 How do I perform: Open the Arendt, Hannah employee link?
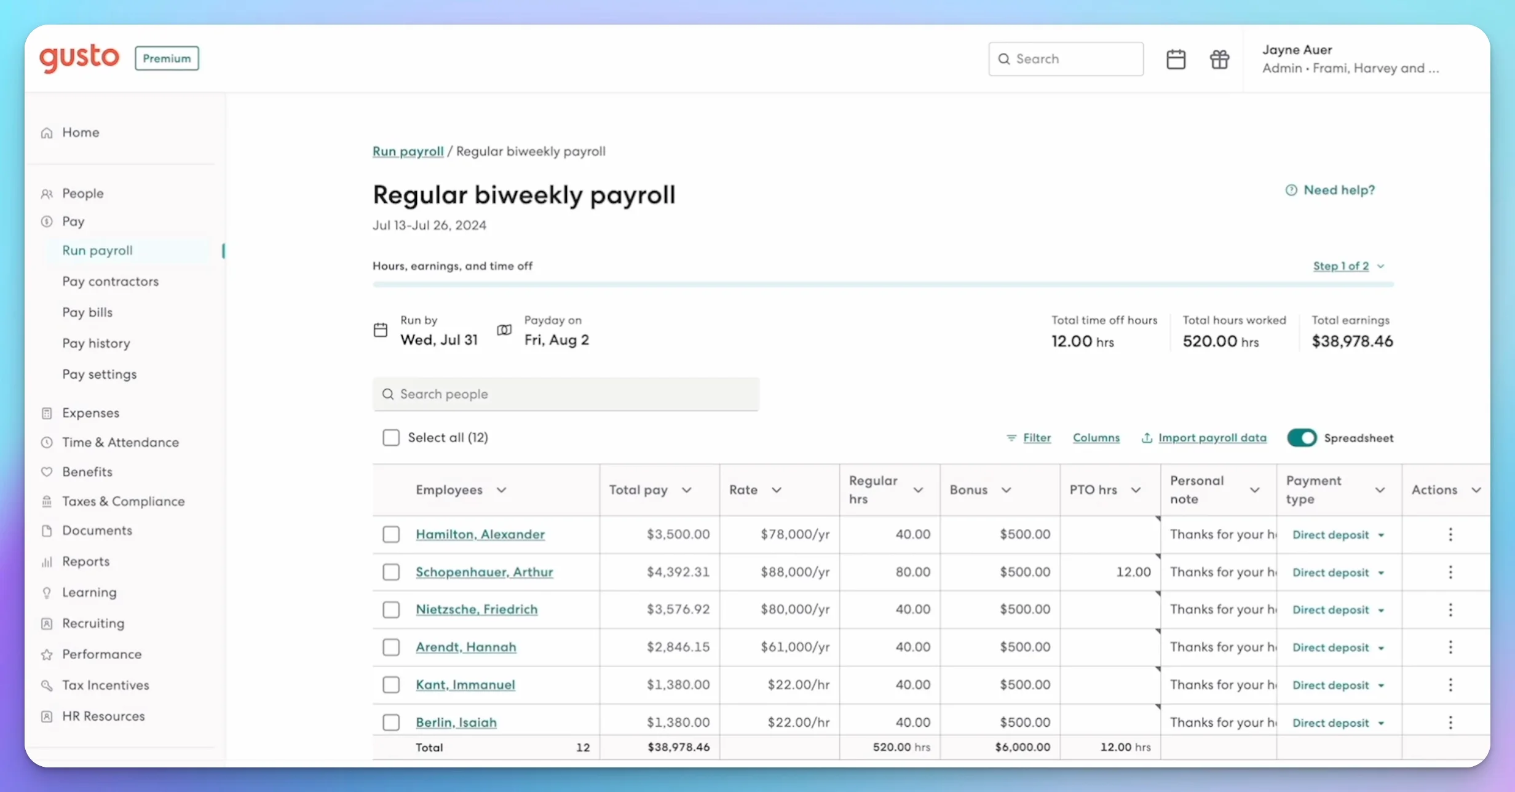[465, 647]
